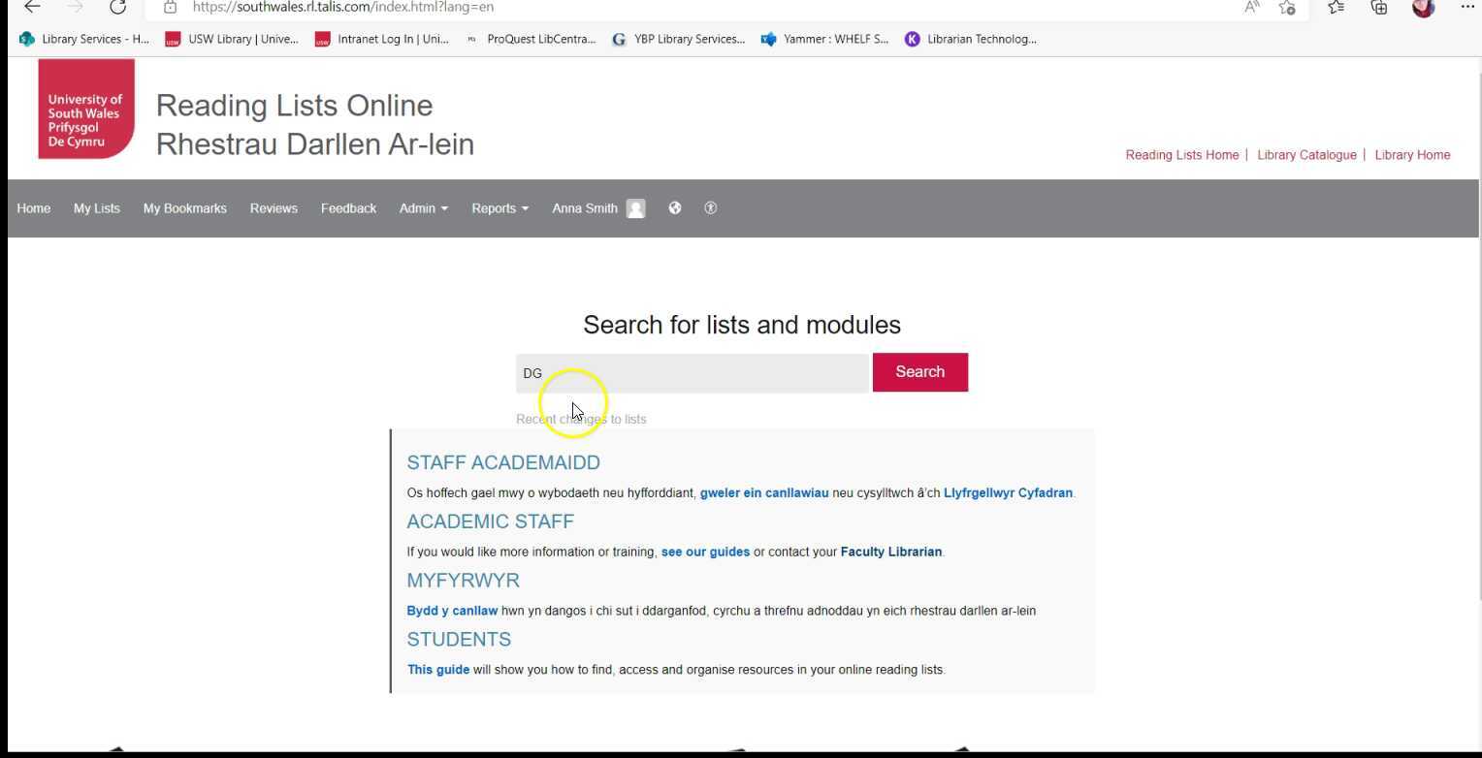The width and height of the screenshot is (1482, 758).
Task: Click the Search button
Action: (918, 371)
